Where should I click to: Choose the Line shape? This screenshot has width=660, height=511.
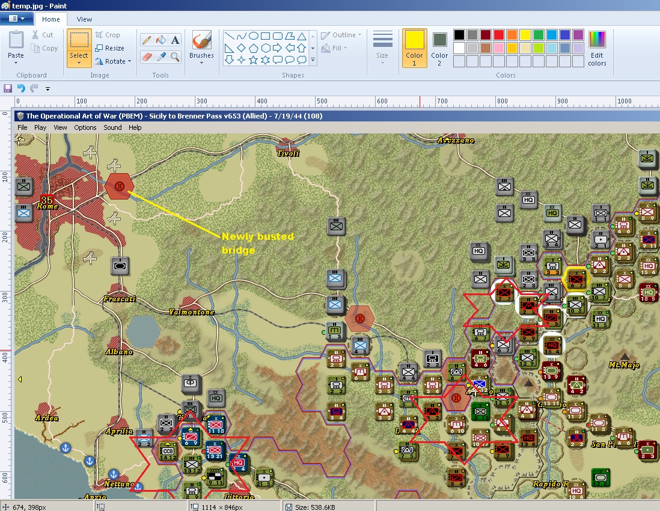point(230,36)
